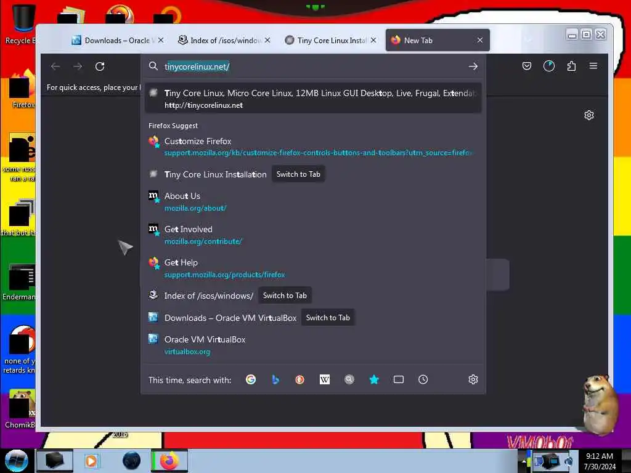The width and height of the screenshot is (631, 473).
Task: Open the Enderman desktop icon
Action: pos(19,282)
